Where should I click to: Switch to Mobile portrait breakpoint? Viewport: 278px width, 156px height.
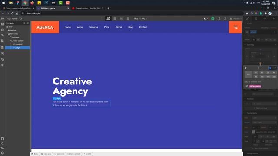[x=128, y=18]
